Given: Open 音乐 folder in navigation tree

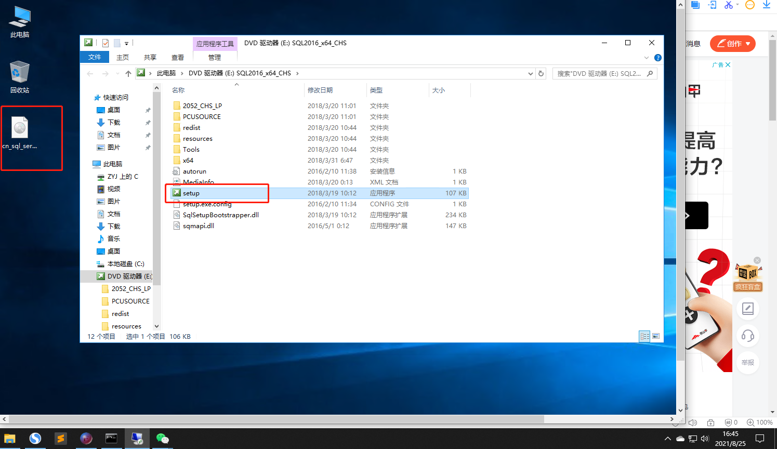Looking at the screenshot, I should tap(114, 239).
